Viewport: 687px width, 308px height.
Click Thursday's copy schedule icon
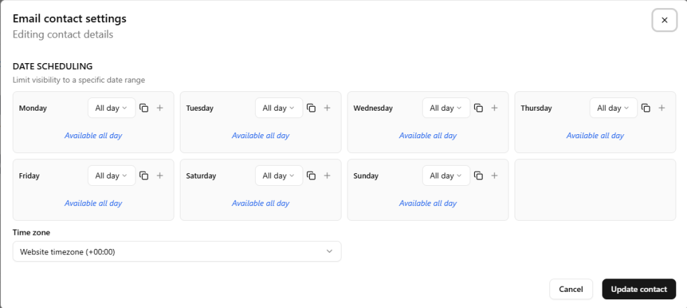(645, 108)
